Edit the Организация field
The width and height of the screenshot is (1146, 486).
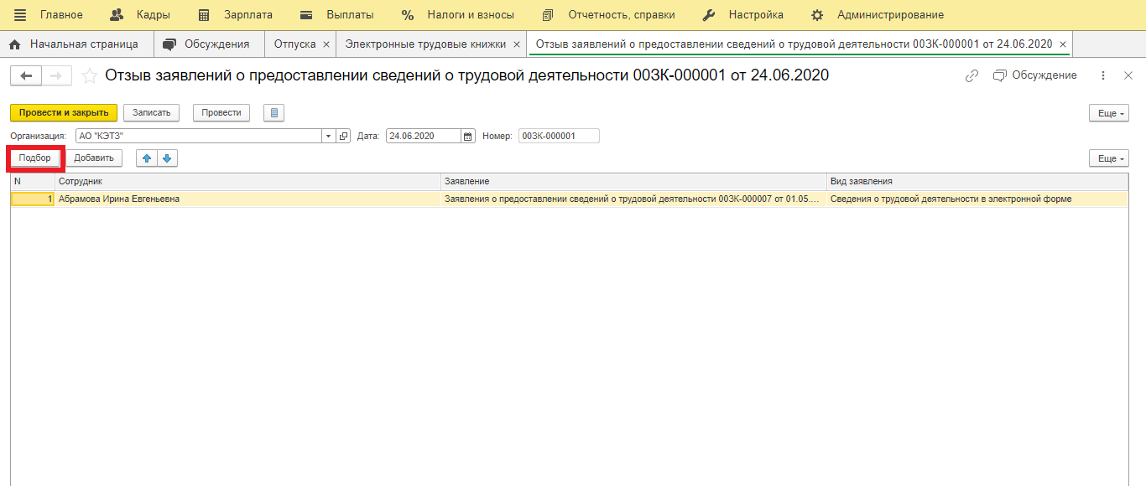point(199,136)
